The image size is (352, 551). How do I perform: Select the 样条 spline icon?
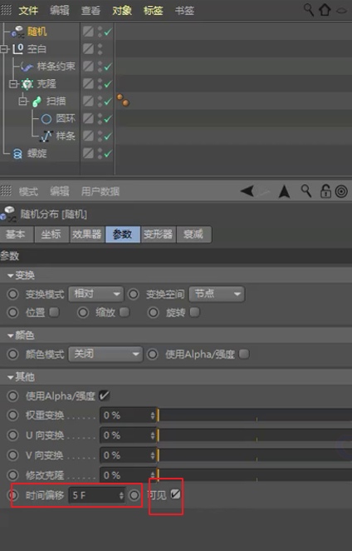pos(46,136)
